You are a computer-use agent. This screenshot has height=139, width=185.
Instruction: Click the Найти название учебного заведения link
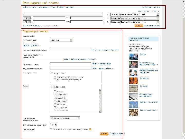(x=81, y=59)
